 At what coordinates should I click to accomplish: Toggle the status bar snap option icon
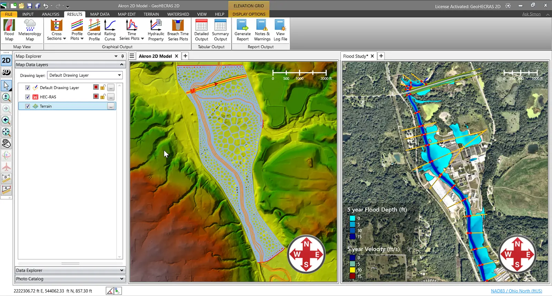118,291
